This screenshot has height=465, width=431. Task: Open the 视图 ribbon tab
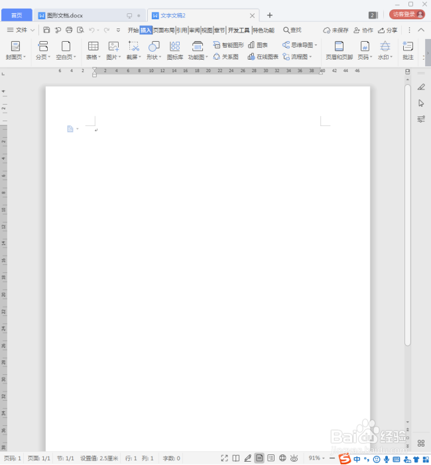[207, 30]
